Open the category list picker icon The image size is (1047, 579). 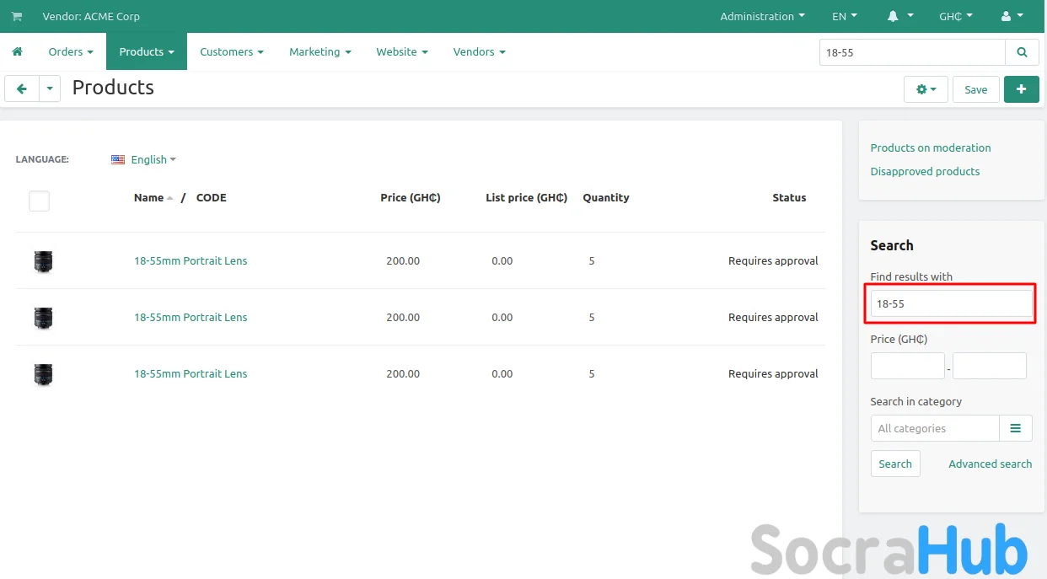1015,428
